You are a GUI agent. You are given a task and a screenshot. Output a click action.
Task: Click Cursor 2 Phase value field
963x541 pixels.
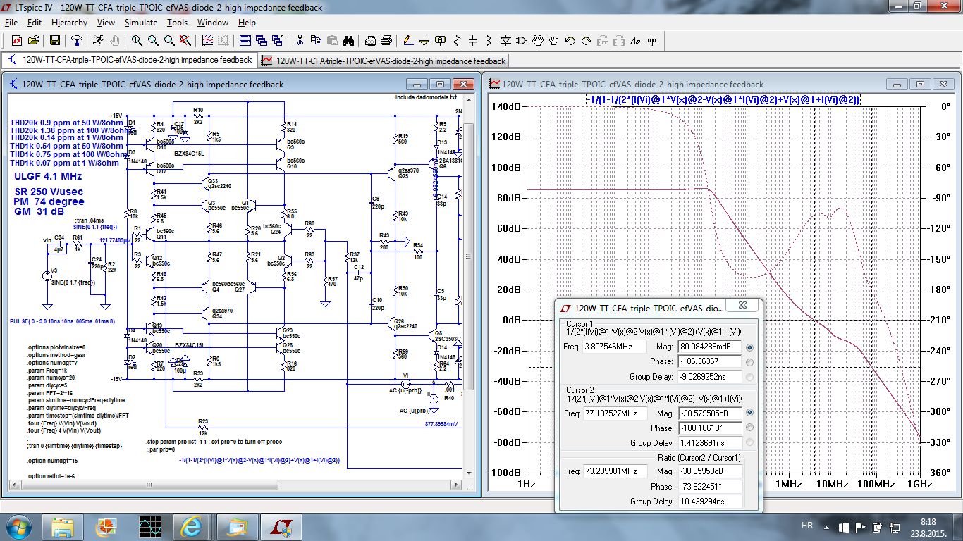pos(709,428)
